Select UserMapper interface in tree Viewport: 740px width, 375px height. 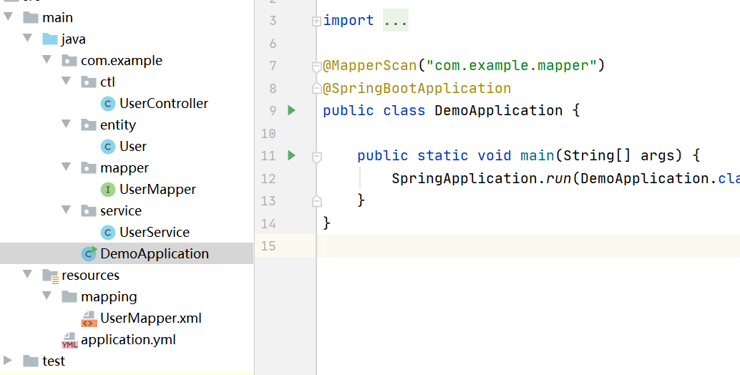(x=157, y=189)
